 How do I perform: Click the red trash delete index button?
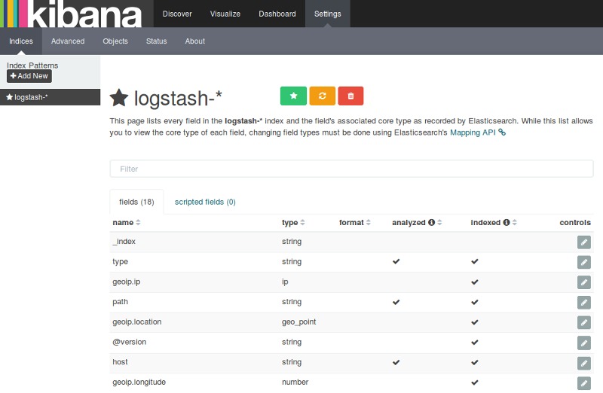pyautogui.click(x=350, y=96)
